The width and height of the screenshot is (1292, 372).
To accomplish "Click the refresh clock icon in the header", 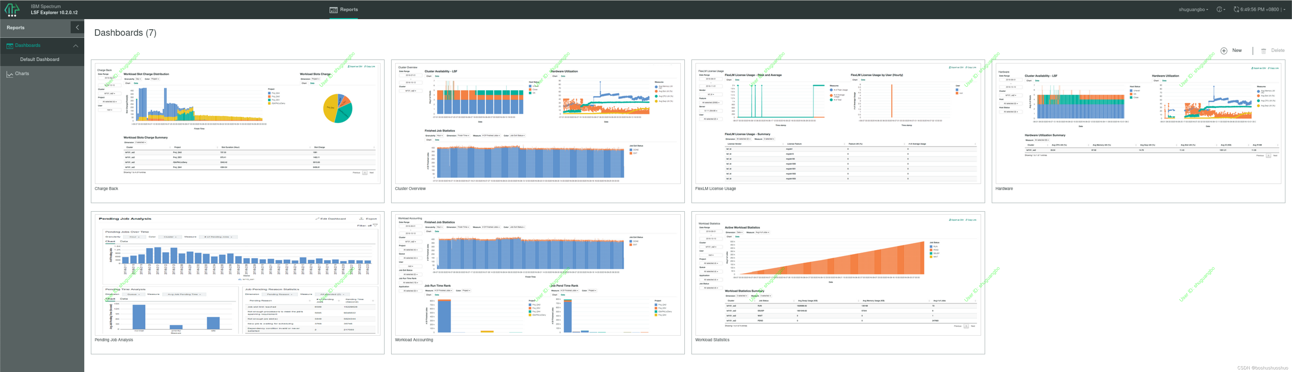I will (x=1236, y=10).
